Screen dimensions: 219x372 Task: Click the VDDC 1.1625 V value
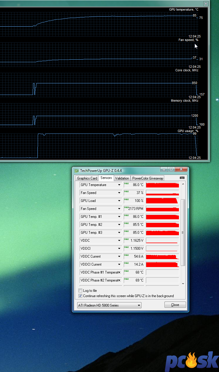point(134,241)
